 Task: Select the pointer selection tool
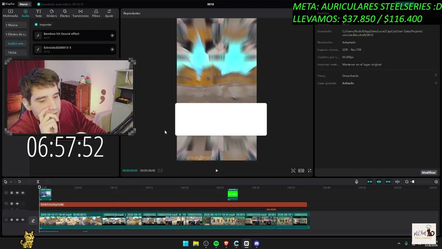[6, 182]
